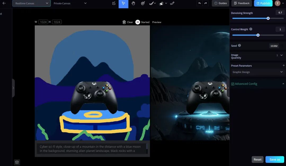Click the undo arrow icon
286x166 pixels.
(x=200, y=3)
